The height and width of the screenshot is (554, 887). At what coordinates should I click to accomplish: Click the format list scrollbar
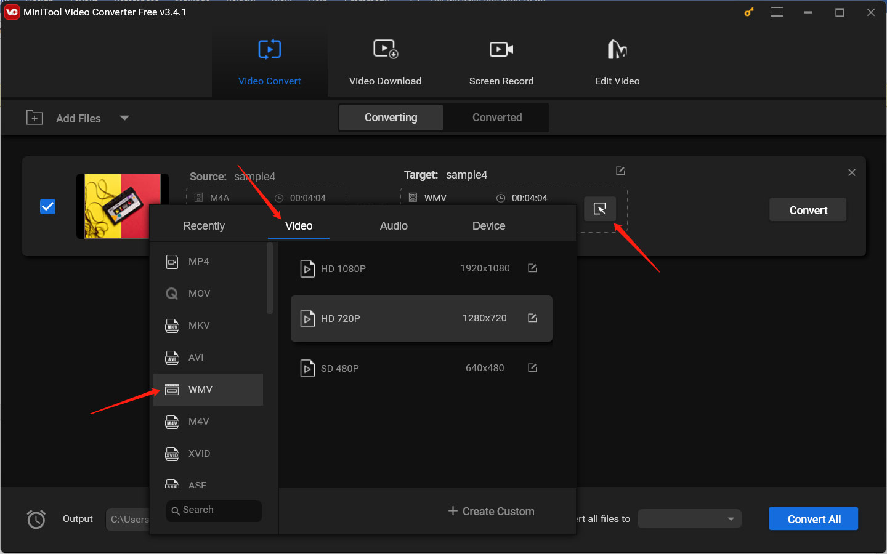click(270, 278)
